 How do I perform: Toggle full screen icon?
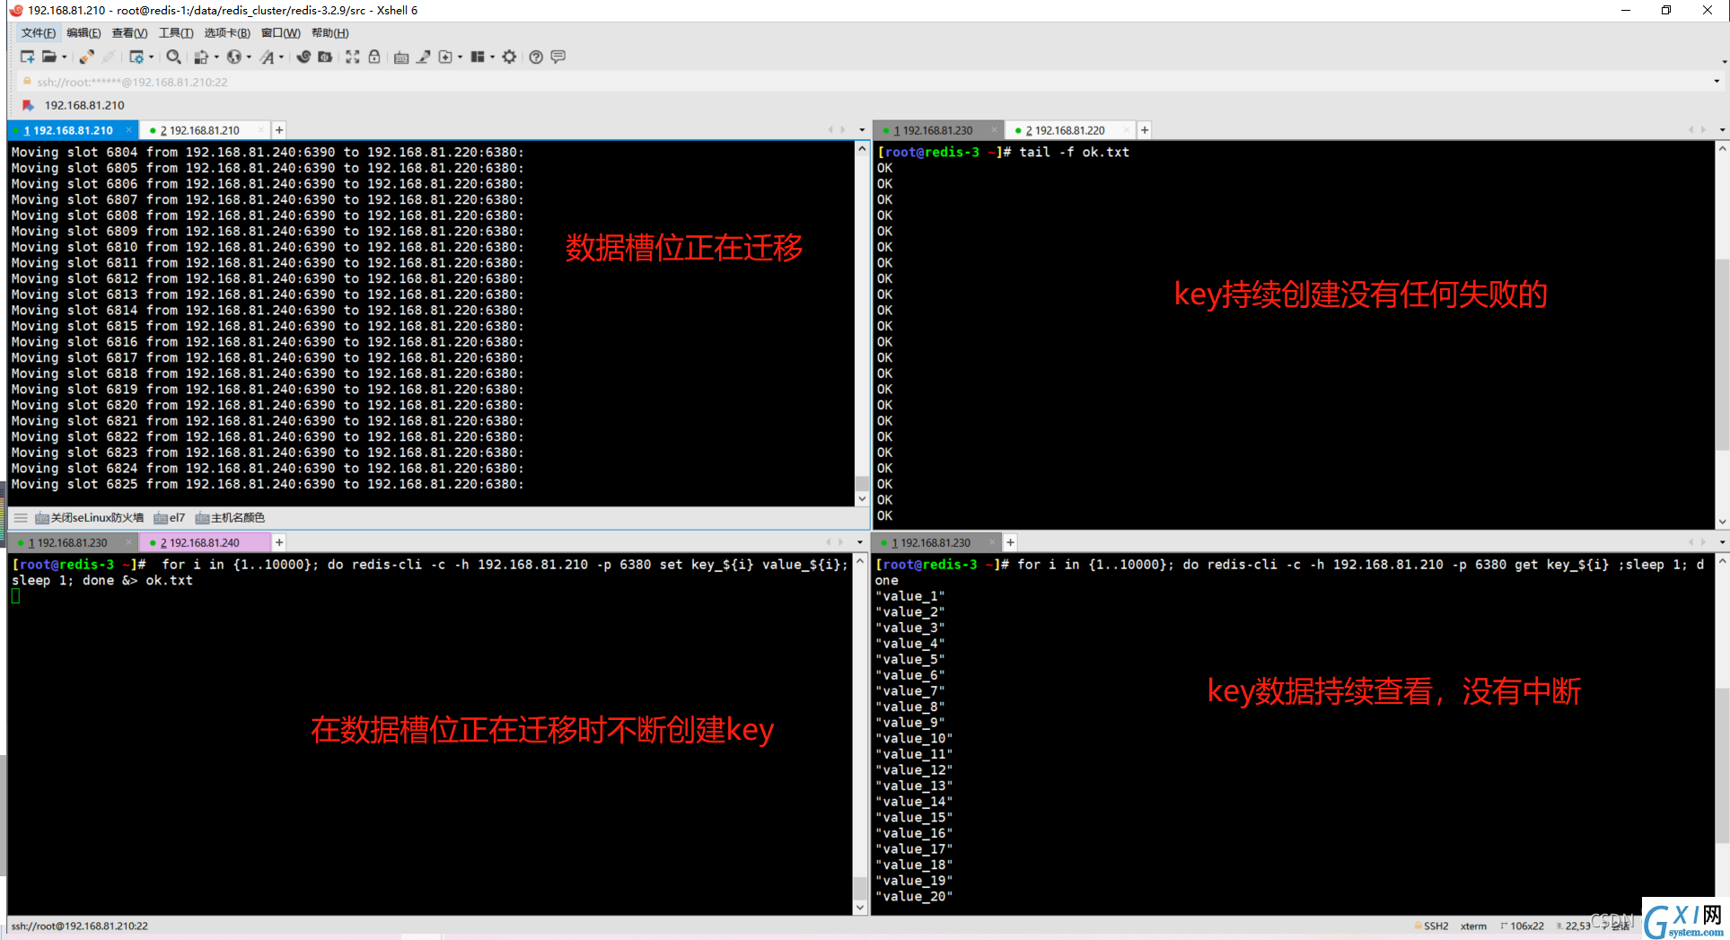[353, 57]
